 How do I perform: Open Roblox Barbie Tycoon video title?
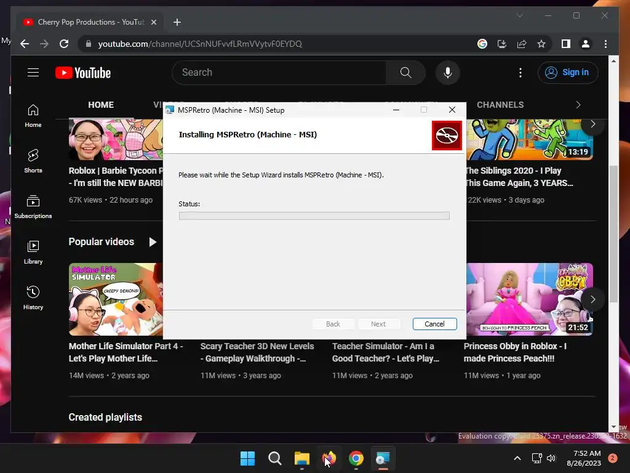116,177
